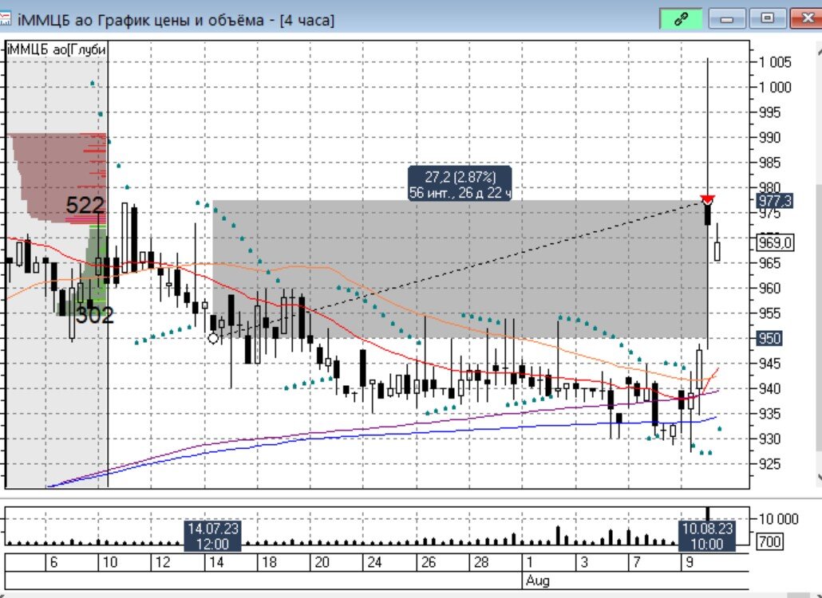Click the 1 005 price axis label

[775, 62]
